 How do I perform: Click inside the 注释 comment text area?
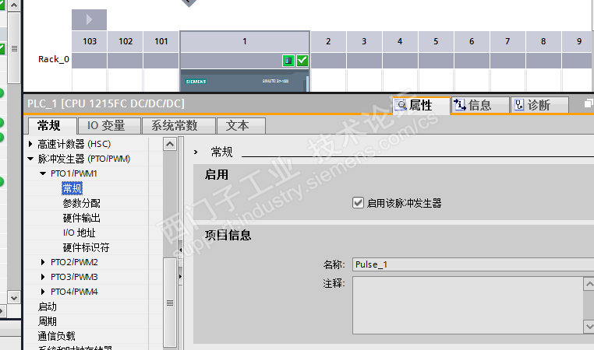click(x=468, y=305)
